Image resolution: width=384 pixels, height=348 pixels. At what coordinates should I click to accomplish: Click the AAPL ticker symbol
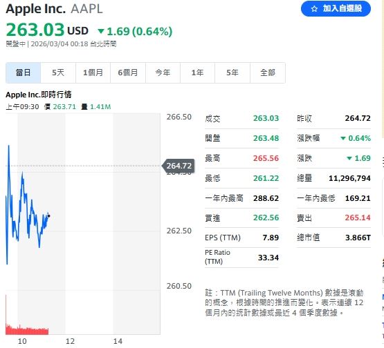point(86,9)
